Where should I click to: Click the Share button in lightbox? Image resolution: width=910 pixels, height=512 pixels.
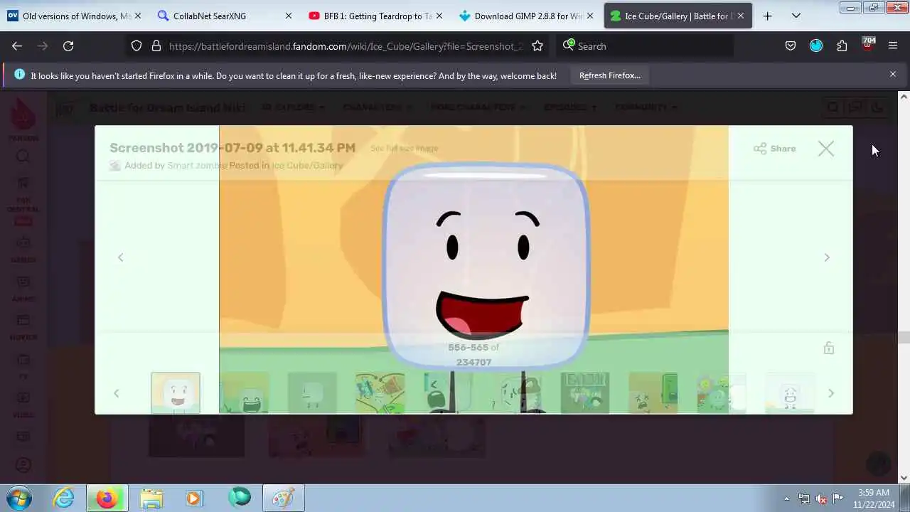point(774,149)
